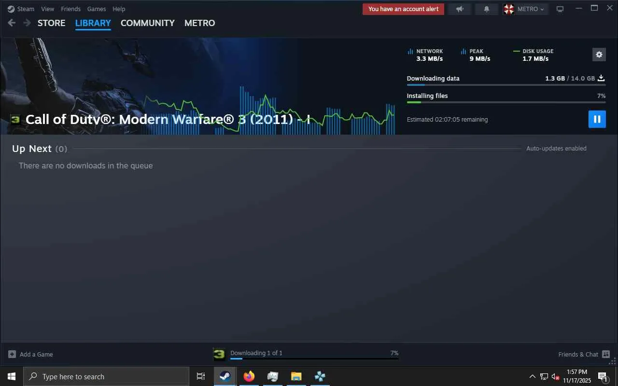Viewport: 618px width, 386px height.
Task: Open the taskbar clock and date
Action: point(577,376)
